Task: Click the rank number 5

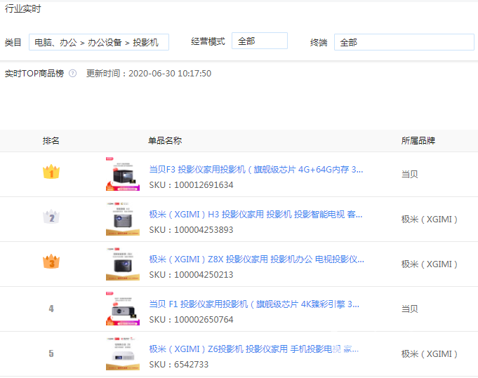Action: [x=51, y=353]
